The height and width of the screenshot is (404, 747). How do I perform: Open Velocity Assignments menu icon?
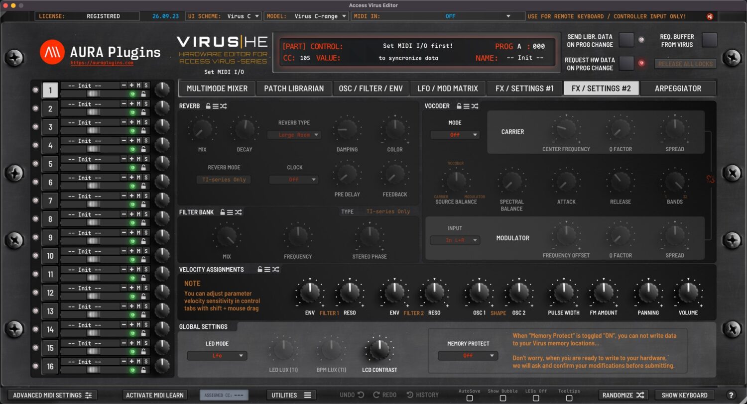267,269
